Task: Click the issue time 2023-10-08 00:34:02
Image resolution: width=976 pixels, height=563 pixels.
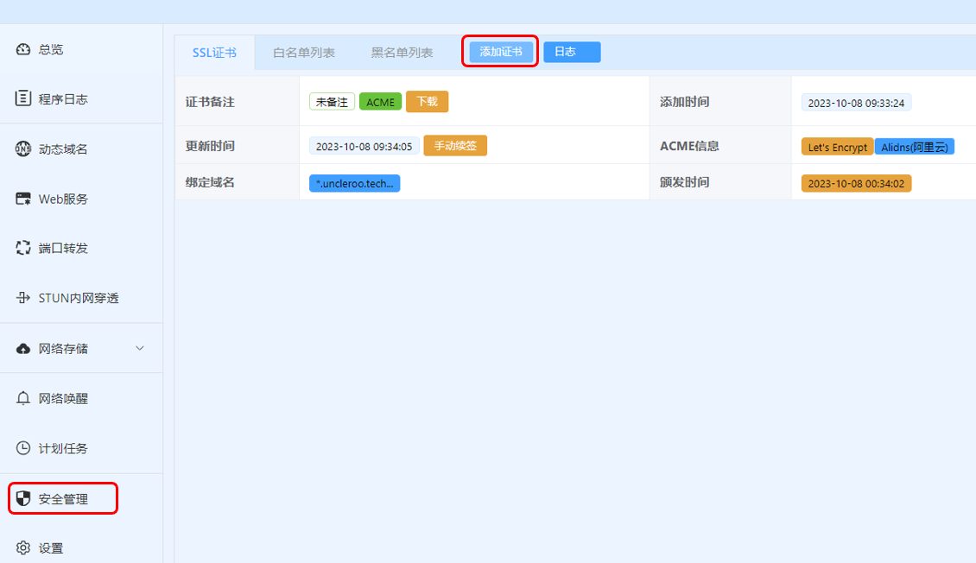Action: 857,184
